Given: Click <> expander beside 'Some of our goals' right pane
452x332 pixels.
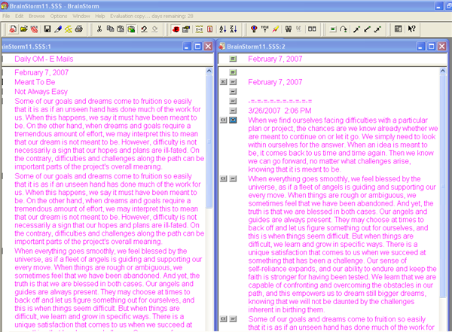Looking at the screenshot, I should (224, 319).
